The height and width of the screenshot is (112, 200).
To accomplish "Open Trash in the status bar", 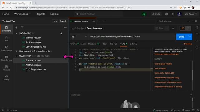I will 186,110.
